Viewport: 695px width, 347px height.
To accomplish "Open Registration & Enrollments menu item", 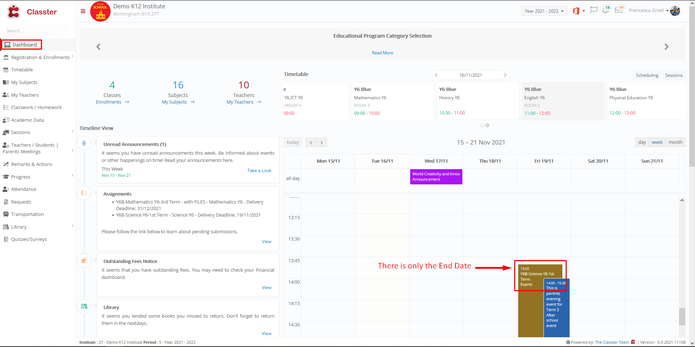I will tap(40, 57).
